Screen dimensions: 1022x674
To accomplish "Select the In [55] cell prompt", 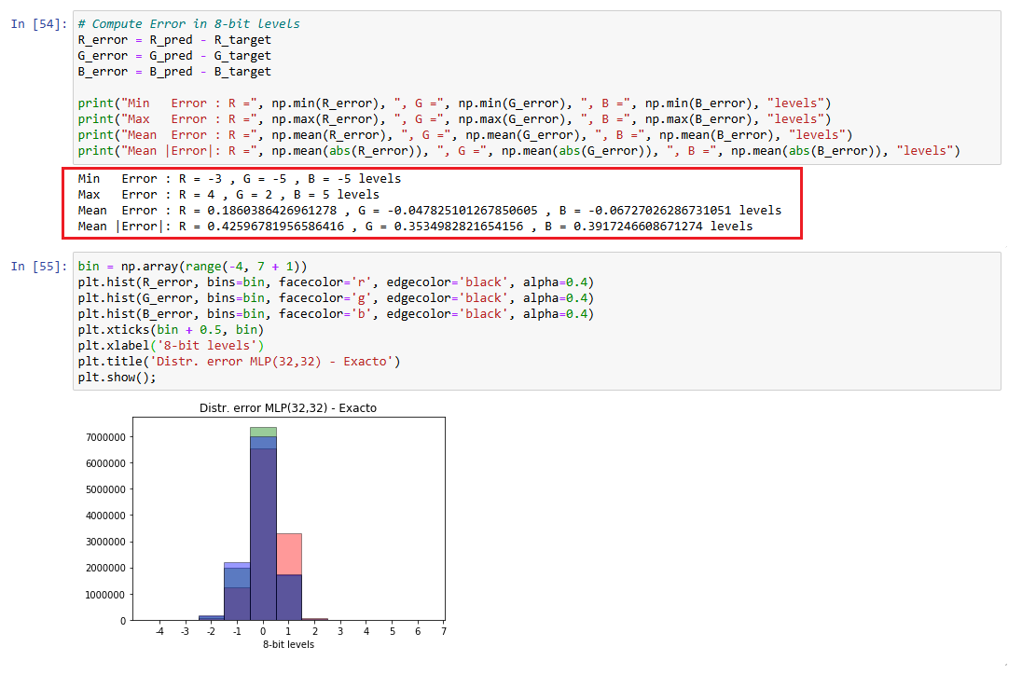I will pyautogui.click(x=39, y=267).
